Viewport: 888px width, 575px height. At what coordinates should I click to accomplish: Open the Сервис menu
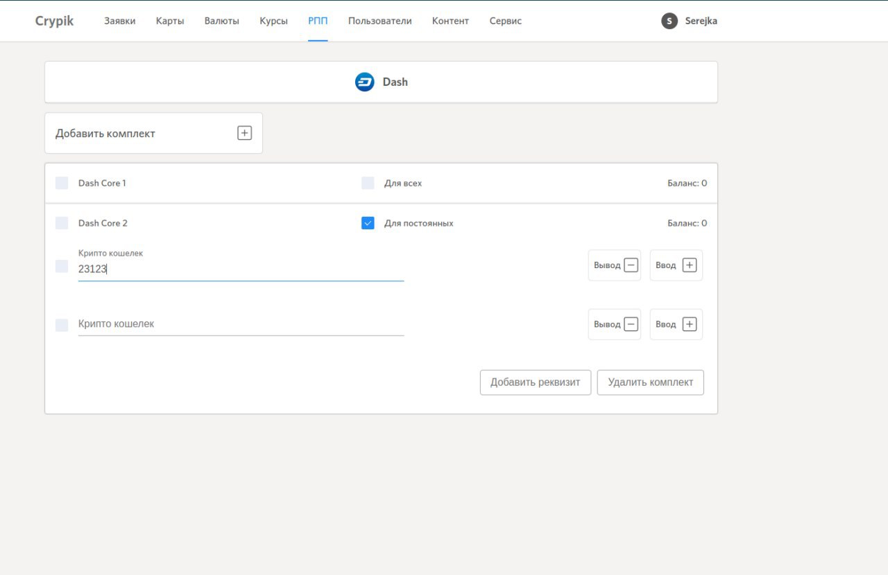[506, 21]
